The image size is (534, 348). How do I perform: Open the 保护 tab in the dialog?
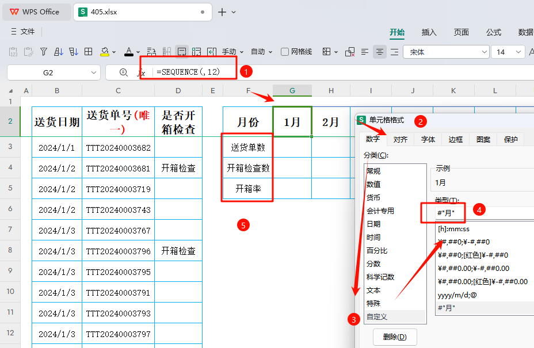pos(511,139)
